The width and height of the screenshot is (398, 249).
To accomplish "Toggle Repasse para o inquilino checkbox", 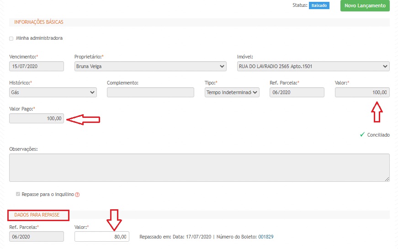I will pyautogui.click(x=18, y=194).
